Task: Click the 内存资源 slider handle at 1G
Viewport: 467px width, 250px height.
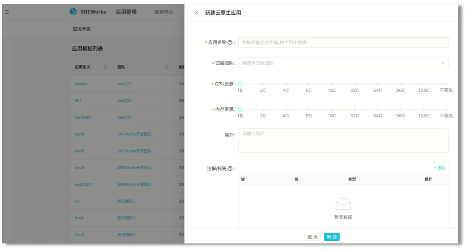Action: (x=240, y=109)
